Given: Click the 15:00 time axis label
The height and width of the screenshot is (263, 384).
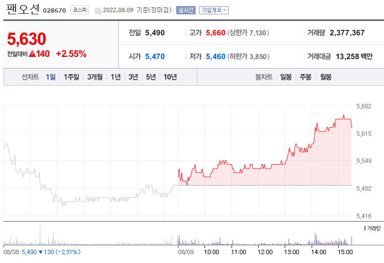Looking at the screenshot, I should [x=345, y=252].
